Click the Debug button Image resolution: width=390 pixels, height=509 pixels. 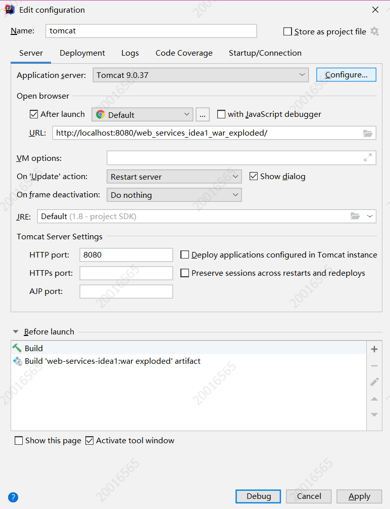[258, 496]
